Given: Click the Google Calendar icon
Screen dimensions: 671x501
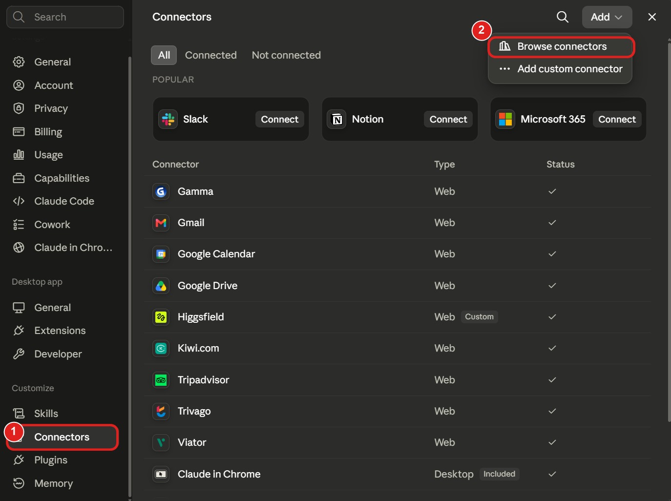Looking at the screenshot, I should (161, 254).
